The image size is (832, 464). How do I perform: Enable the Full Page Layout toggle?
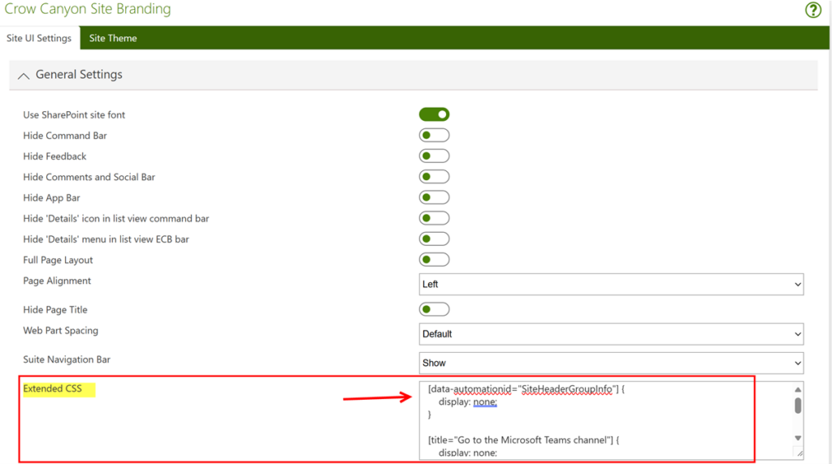click(x=434, y=260)
